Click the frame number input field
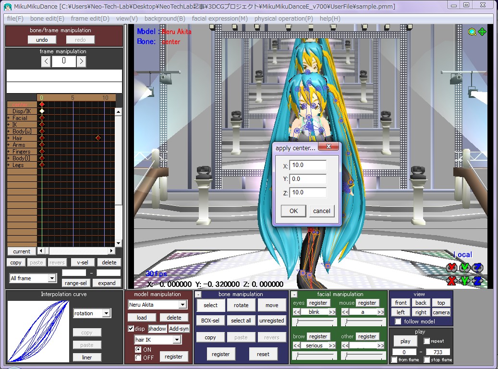The image size is (498, 369). [64, 61]
